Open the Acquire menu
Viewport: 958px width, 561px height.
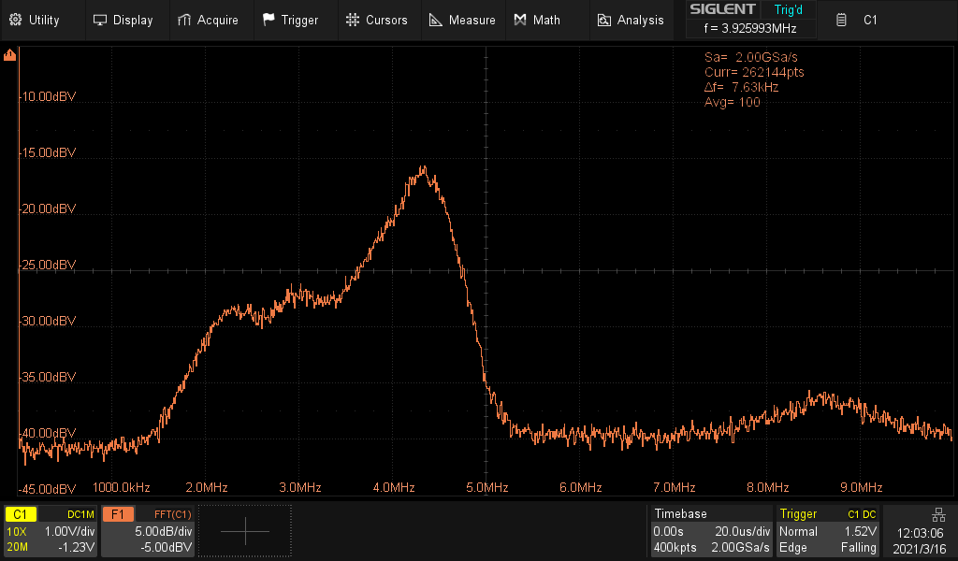point(208,21)
